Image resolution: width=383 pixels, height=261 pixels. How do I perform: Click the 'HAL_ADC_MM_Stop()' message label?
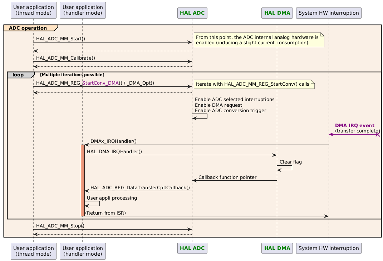coord(60,226)
